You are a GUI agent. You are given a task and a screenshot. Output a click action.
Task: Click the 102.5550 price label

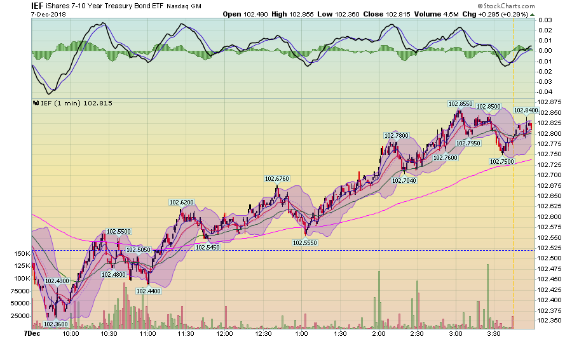305,243
